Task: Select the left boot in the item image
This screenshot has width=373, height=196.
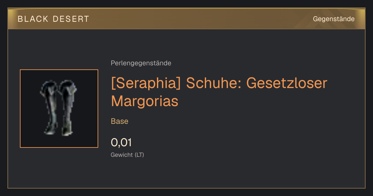Action: point(49,107)
